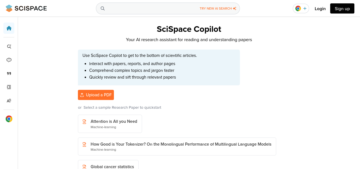360x169 pixels.
Task: Open the AI search sidebar icon
Action: coord(9,46)
